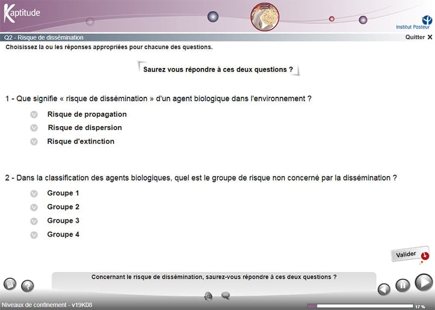Check the 'Risque de dispersion' option
The image size is (435, 310).
[34, 128]
